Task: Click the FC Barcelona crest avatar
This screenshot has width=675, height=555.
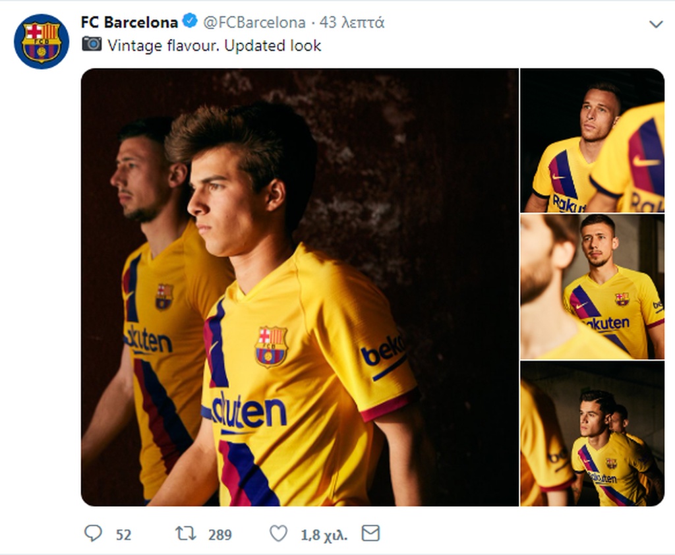Action: point(41,42)
